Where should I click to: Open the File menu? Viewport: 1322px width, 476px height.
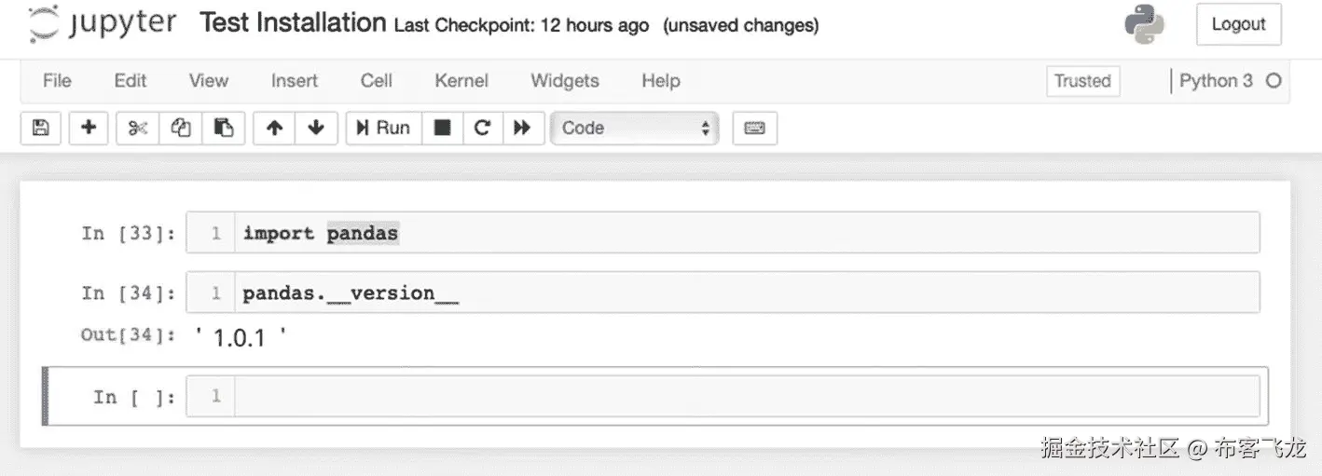point(57,81)
